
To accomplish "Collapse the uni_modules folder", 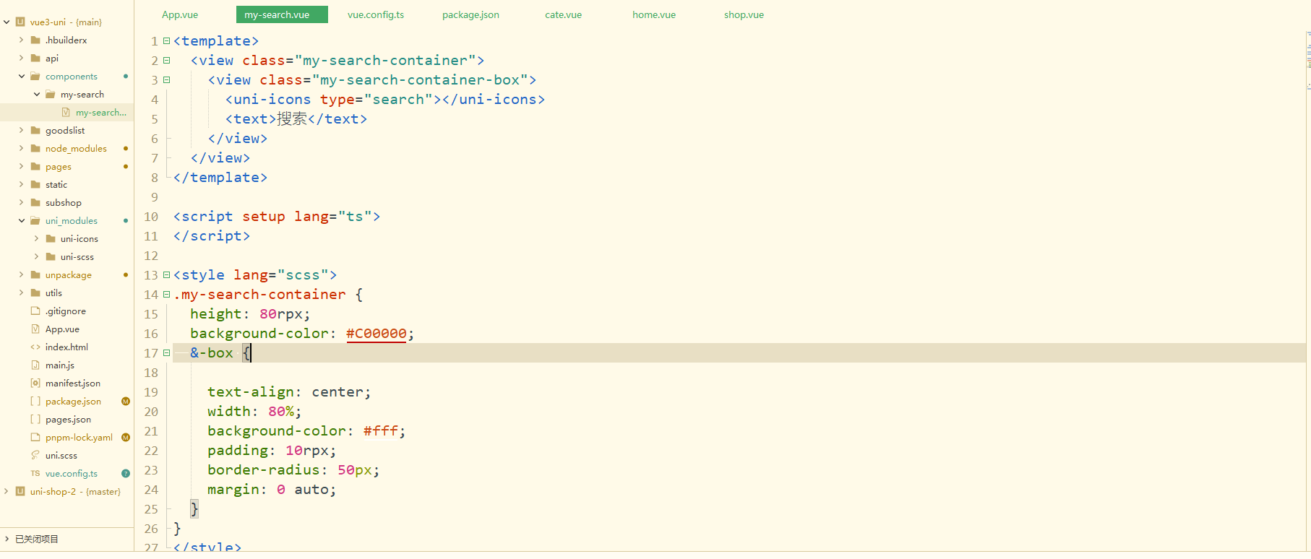I will point(22,221).
